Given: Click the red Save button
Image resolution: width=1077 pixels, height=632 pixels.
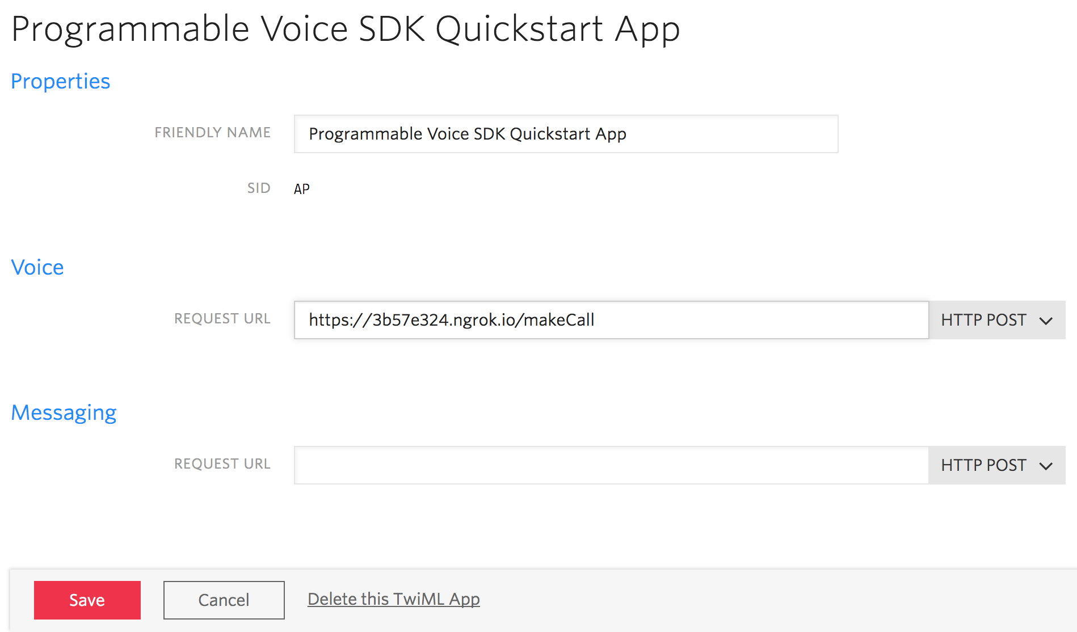Looking at the screenshot, I should [x=87, y=600].
